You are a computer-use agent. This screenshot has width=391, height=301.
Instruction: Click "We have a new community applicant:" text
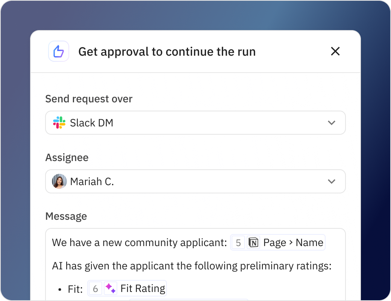point(139,243)
